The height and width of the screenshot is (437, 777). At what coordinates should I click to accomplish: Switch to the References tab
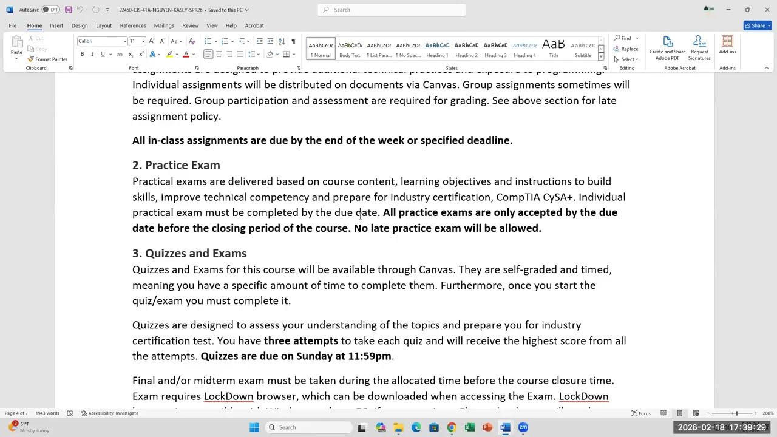(133, 25)
